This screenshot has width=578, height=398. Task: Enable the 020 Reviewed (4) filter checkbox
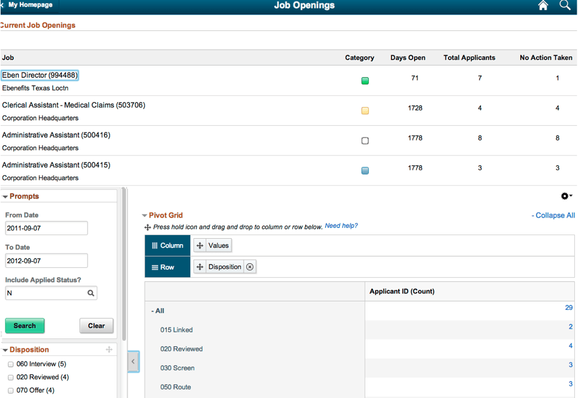[10, 377]
